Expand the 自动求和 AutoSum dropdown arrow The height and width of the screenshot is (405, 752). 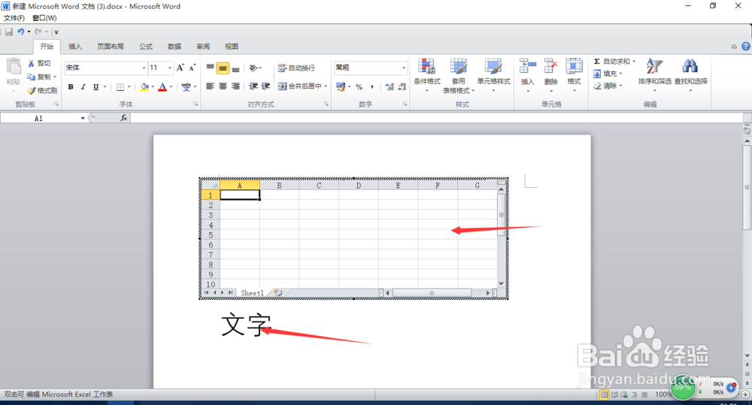click(x=633, y=62)
